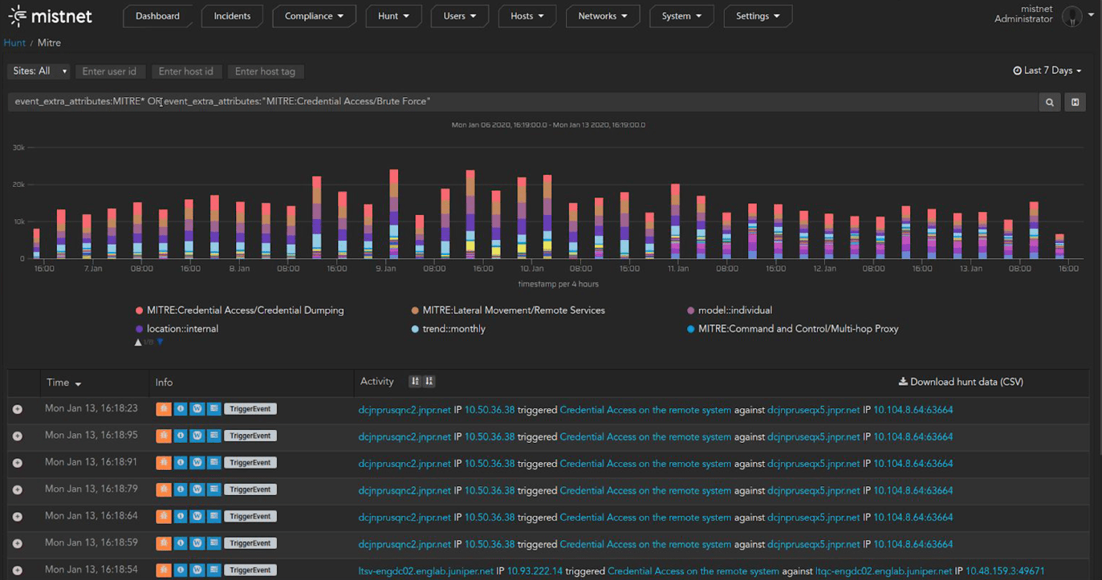This screenshot has width=1102, height=580.
Task: Download hunt data as CSV
Action: click(x=961, y=382)
